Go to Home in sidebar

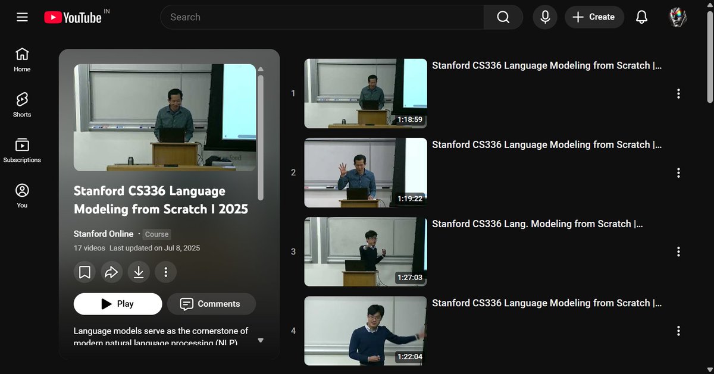(x=22, y=60)
